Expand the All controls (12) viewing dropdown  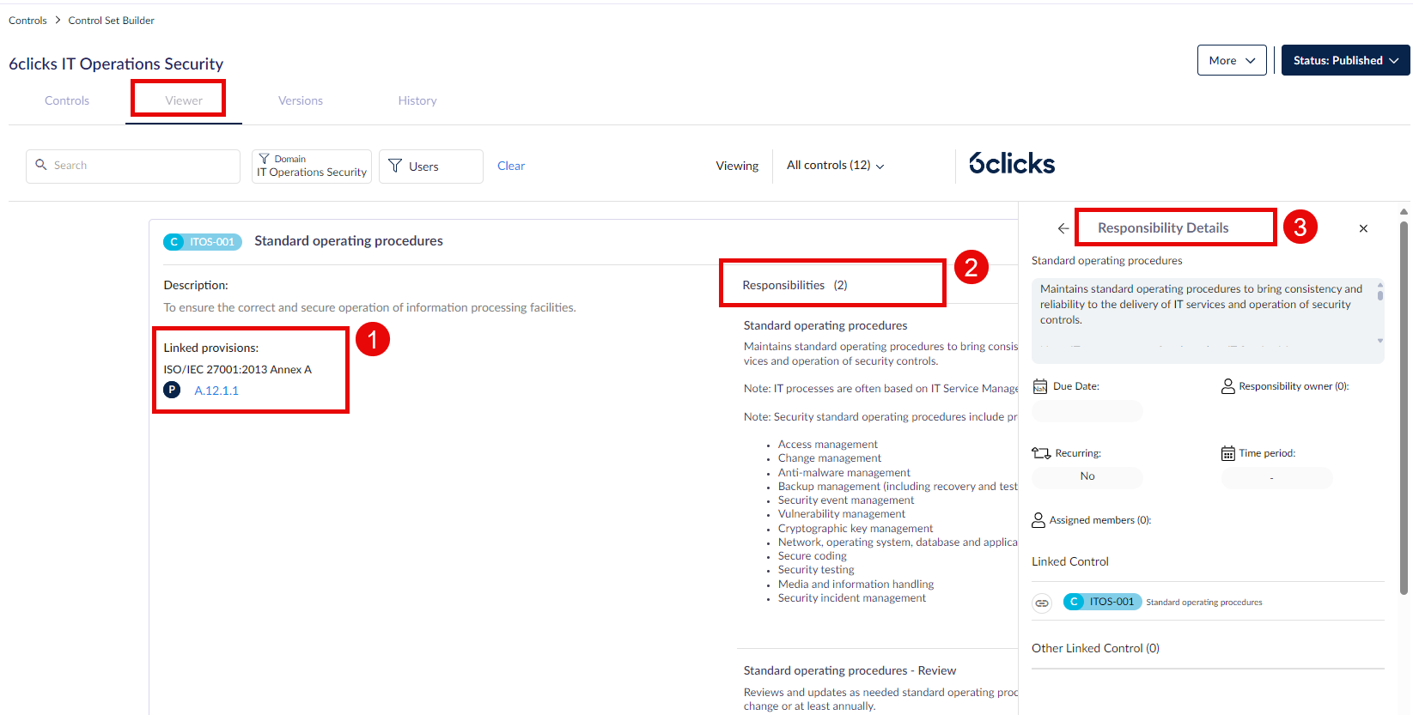point(835,165)
